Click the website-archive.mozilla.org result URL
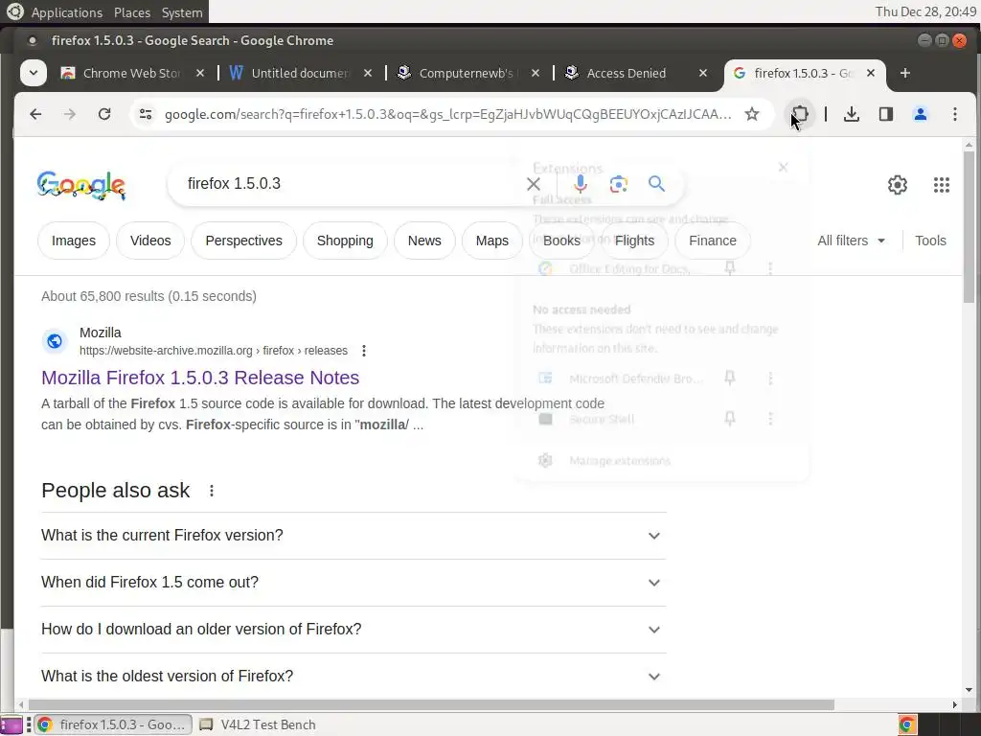 pos(214,351)
